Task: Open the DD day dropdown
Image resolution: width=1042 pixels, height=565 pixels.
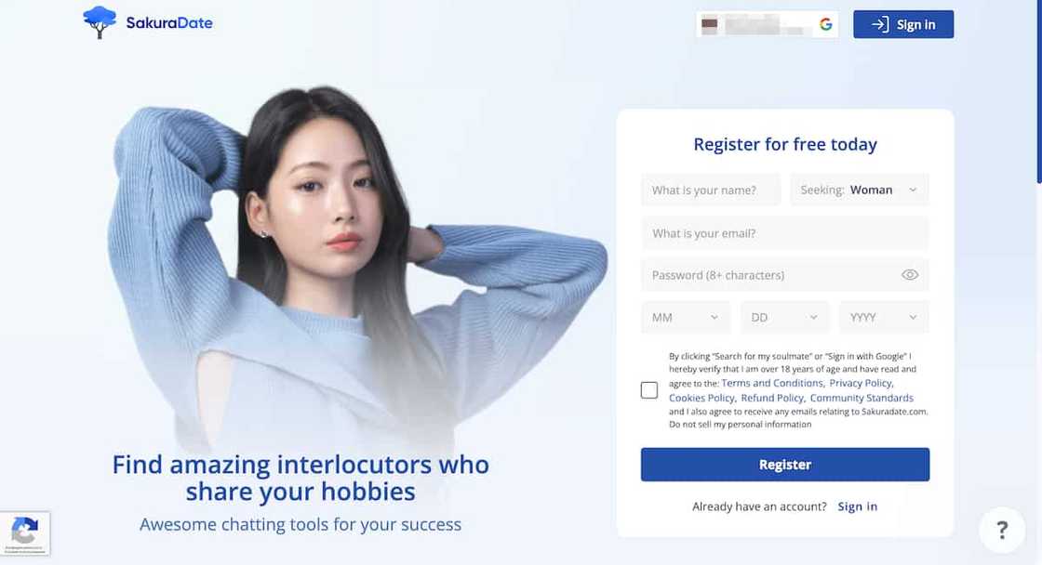Action: (785, 318)
